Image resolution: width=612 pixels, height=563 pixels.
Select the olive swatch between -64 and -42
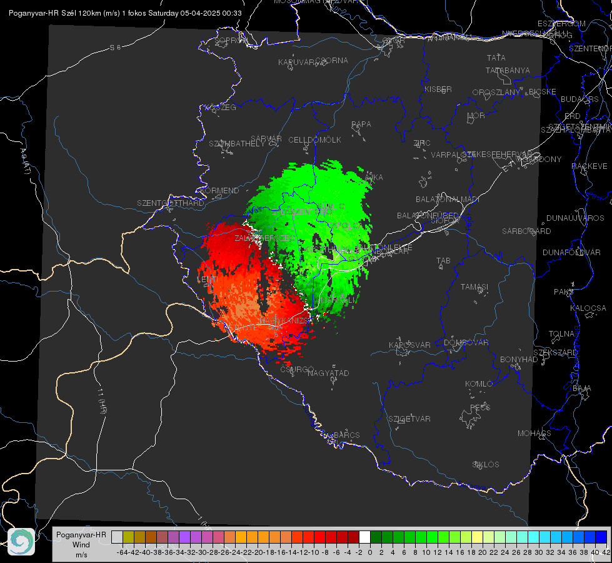pyautogui.click(x=128, y=537)
